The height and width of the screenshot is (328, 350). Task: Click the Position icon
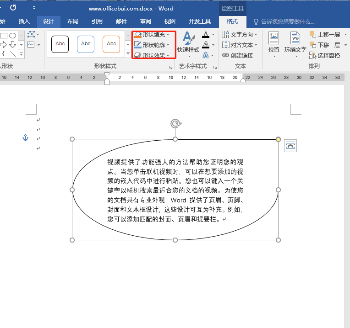(x=273, y=38)
